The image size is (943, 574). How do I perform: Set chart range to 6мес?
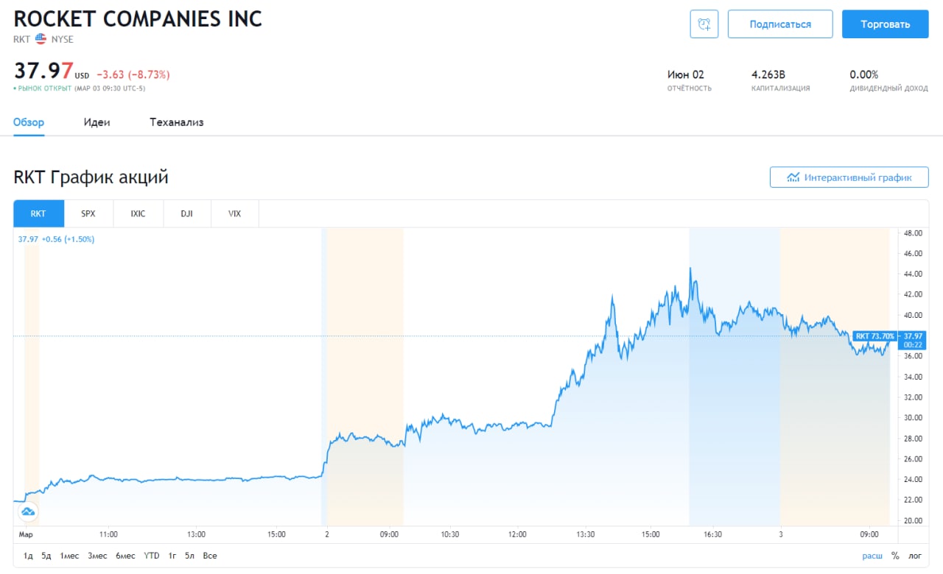tap(126, 556)
